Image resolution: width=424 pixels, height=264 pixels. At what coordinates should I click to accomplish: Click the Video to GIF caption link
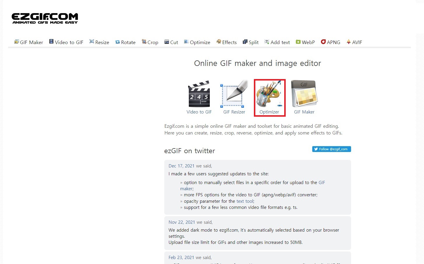click(x=199, y=112)
